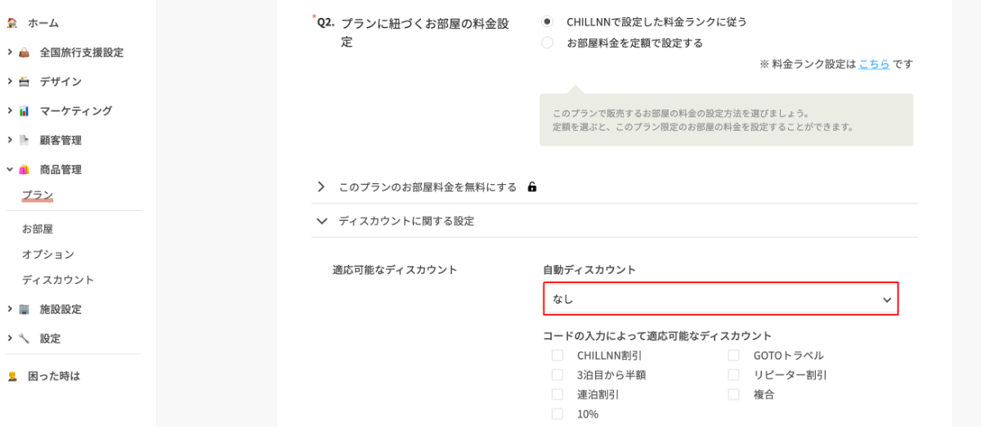Click the house icon beside ホーム
The image size is (981, 427).
pos(12,23)
